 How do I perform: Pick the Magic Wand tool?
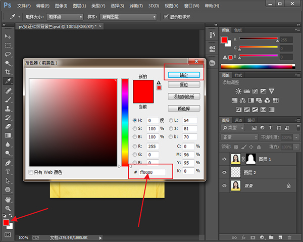(8, 63)
